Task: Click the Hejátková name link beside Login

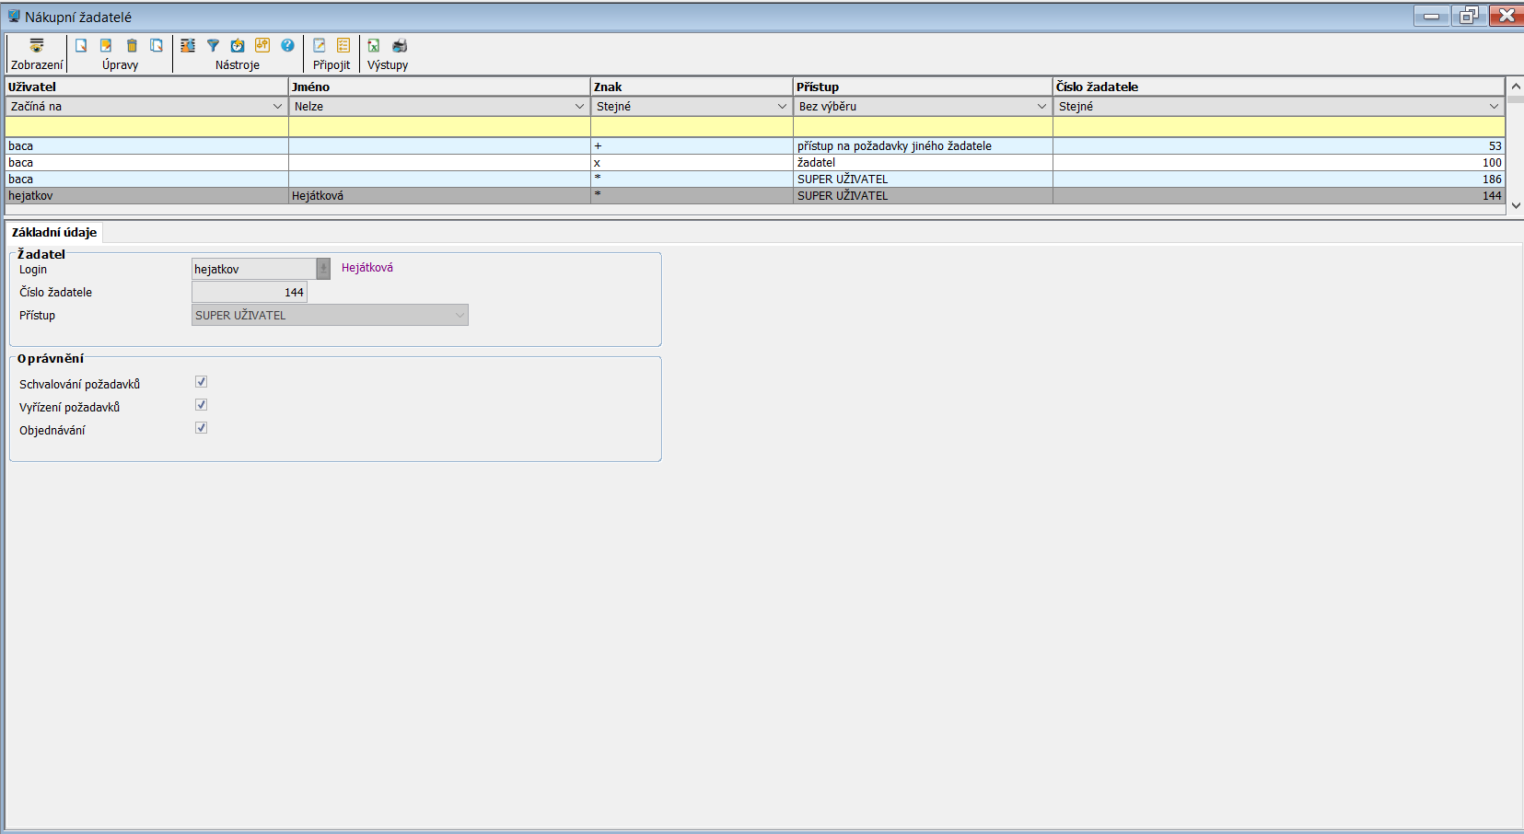Action: pos(366,268)
